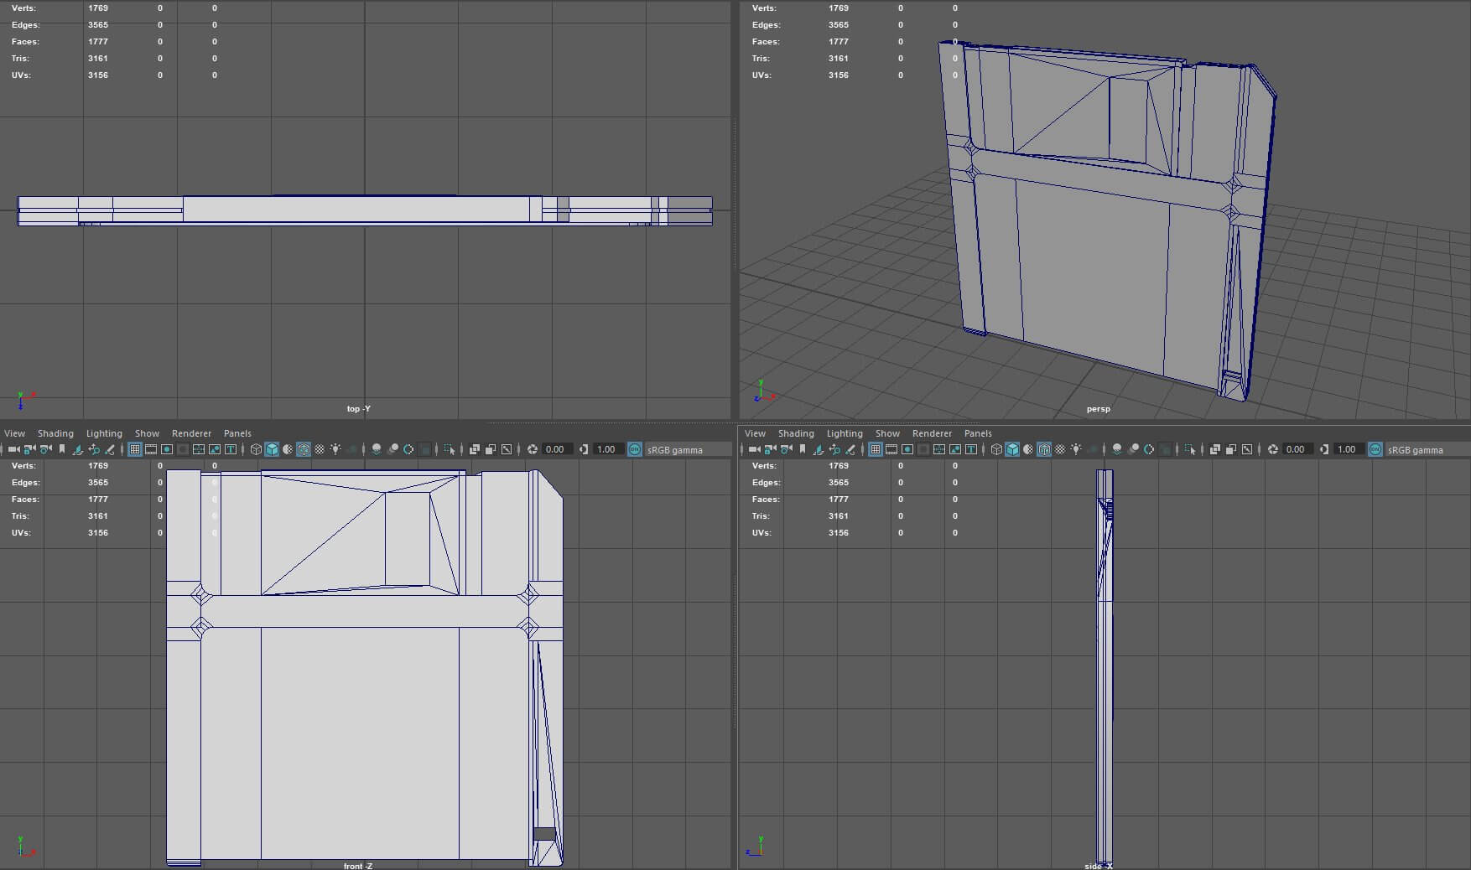Click gamma reset icon in side view toolbar

1324,450
